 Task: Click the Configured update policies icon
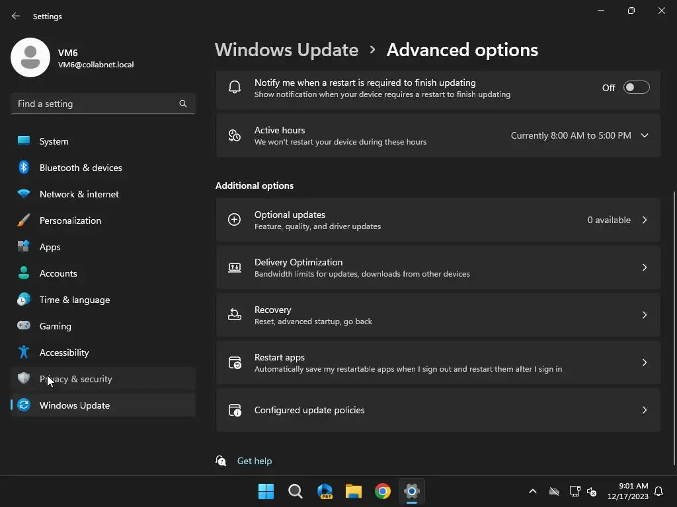click(x=235, y=410)
